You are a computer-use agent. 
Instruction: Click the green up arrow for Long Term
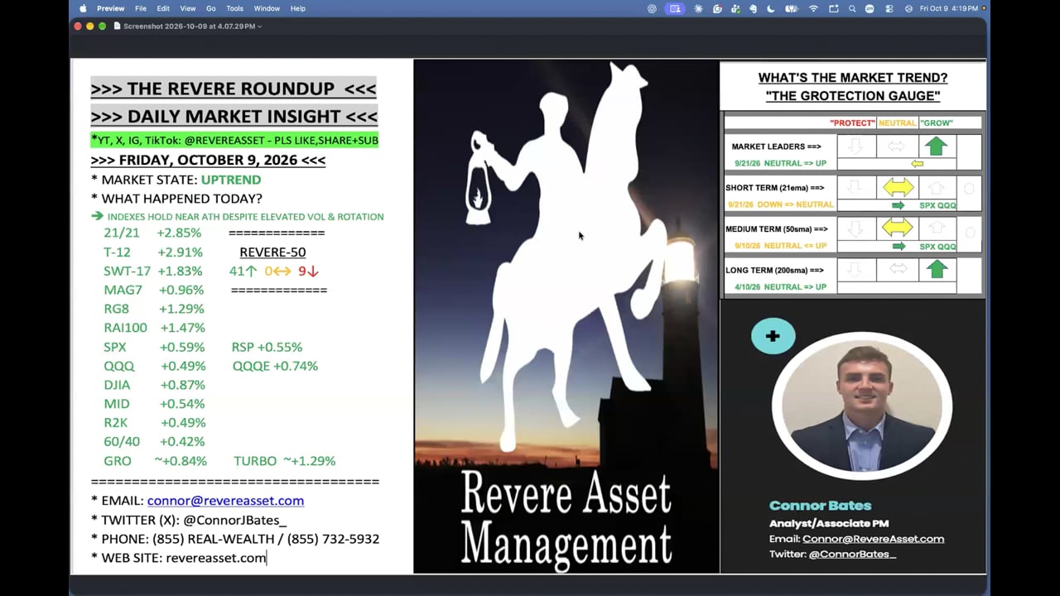[936, 269]
